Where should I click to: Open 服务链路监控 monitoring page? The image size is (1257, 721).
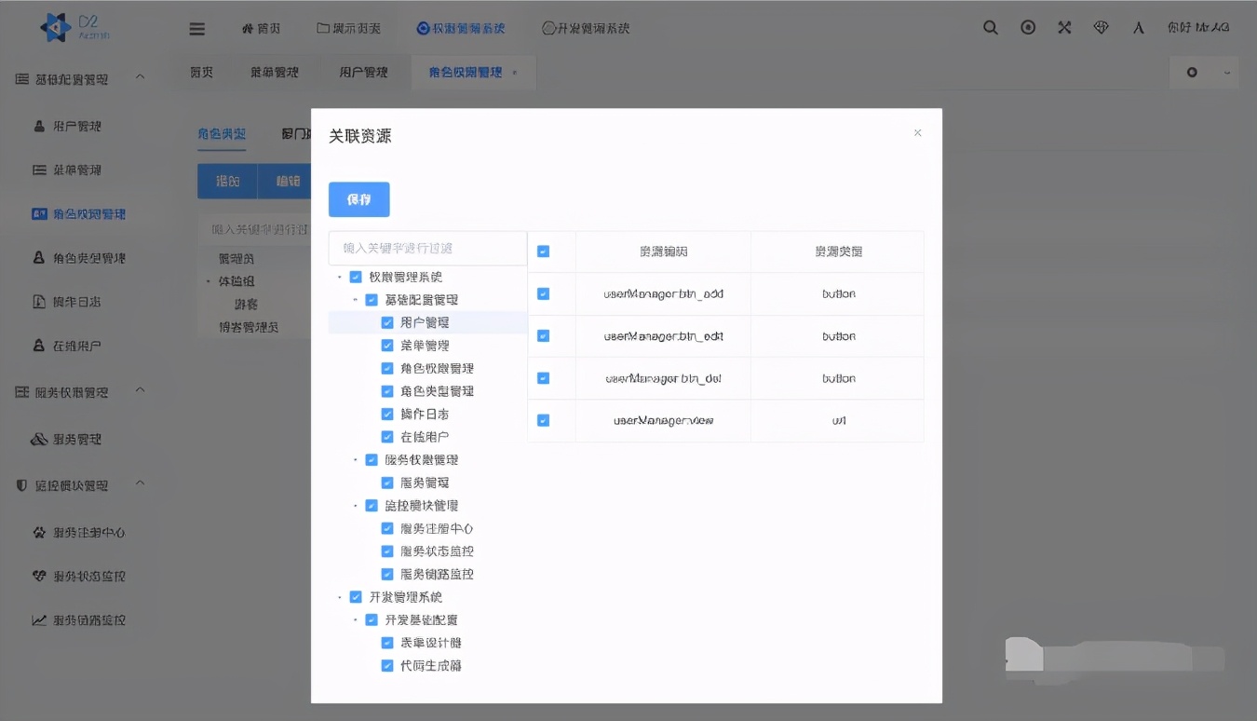(81, 619)
